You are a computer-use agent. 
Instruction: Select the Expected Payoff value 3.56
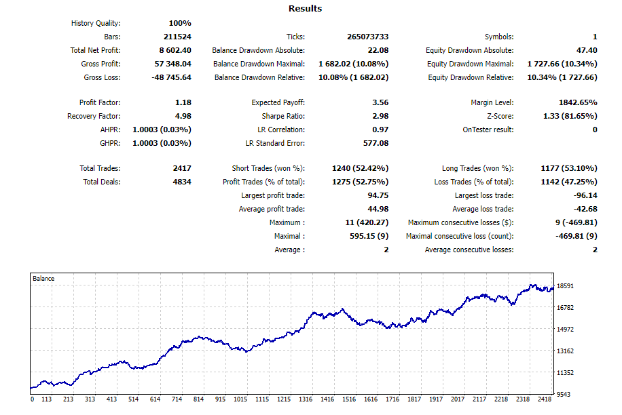coord(380,102)
